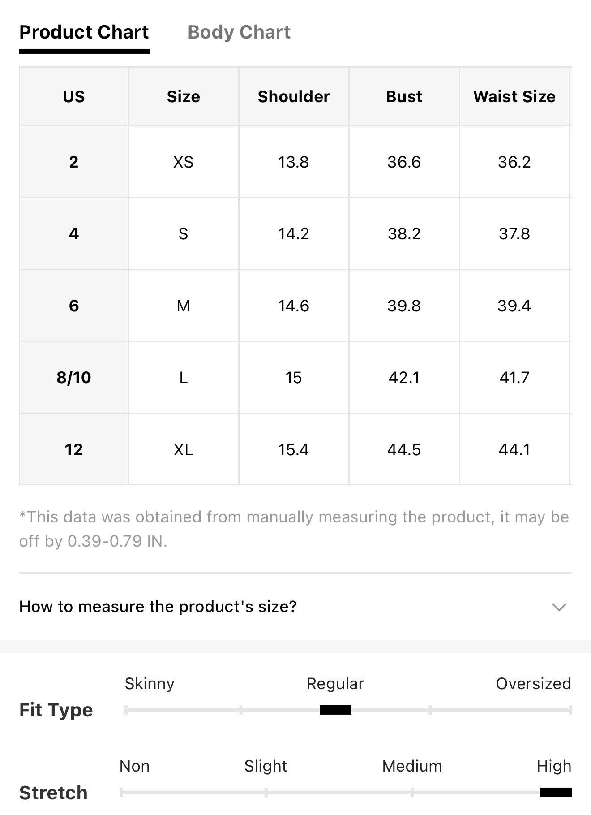This screenshot has height=815, width=591.
Task: Tap the US 12 row header
Action: (74, 449)
